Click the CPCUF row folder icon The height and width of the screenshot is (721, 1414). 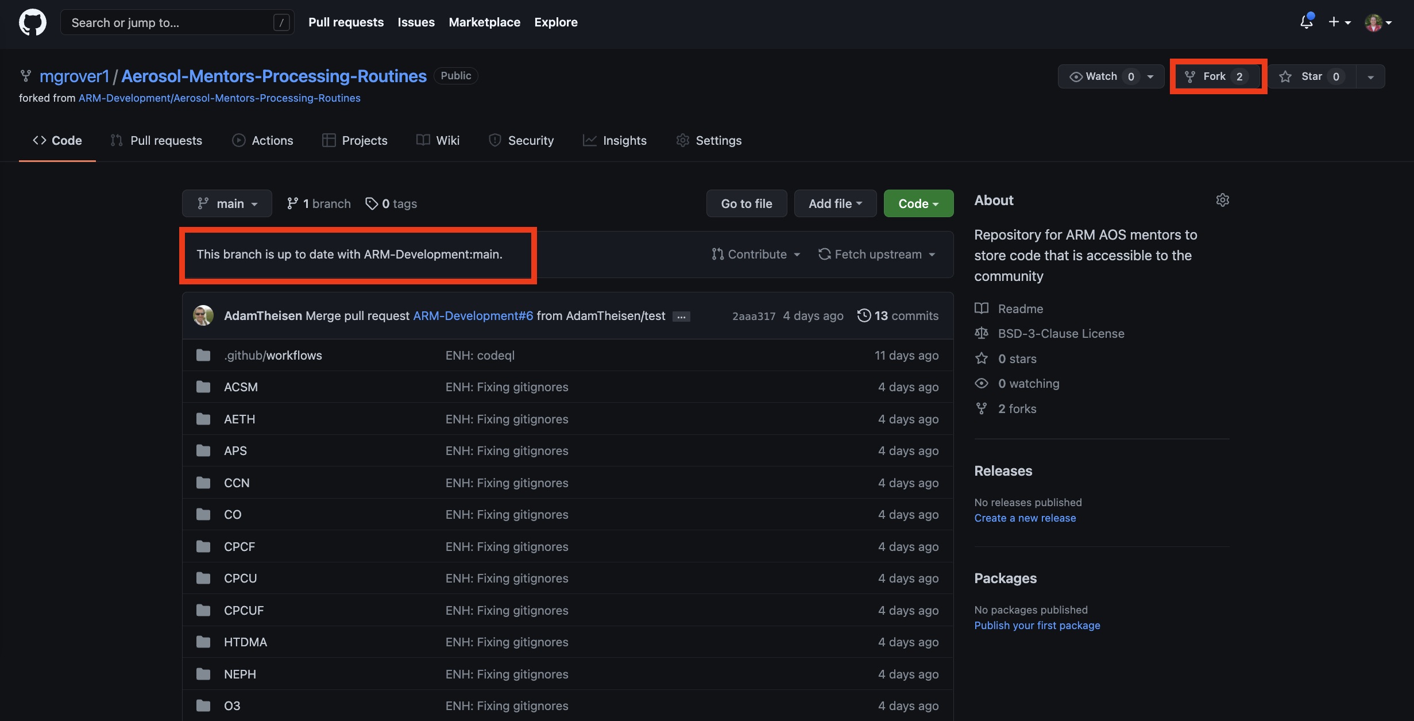point(203,610)
